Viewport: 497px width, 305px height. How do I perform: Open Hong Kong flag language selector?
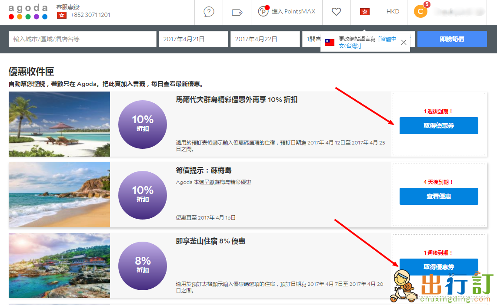[365, 12]
